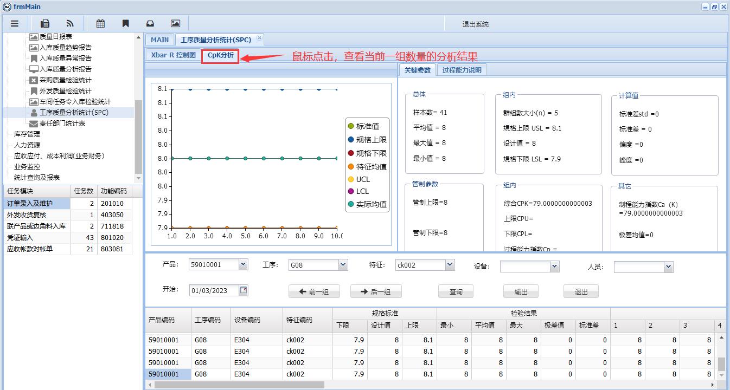
Task: Expand the 应收应付、成本利润(业务财务) node
Action: (59, 156)
